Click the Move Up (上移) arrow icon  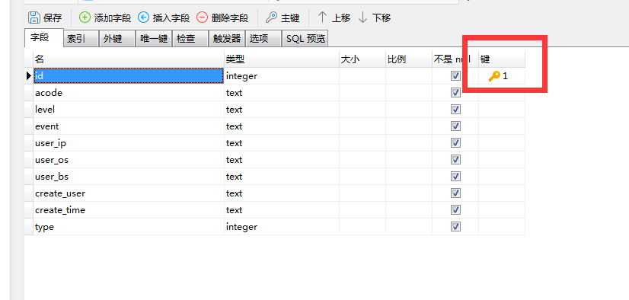[323, 18]
